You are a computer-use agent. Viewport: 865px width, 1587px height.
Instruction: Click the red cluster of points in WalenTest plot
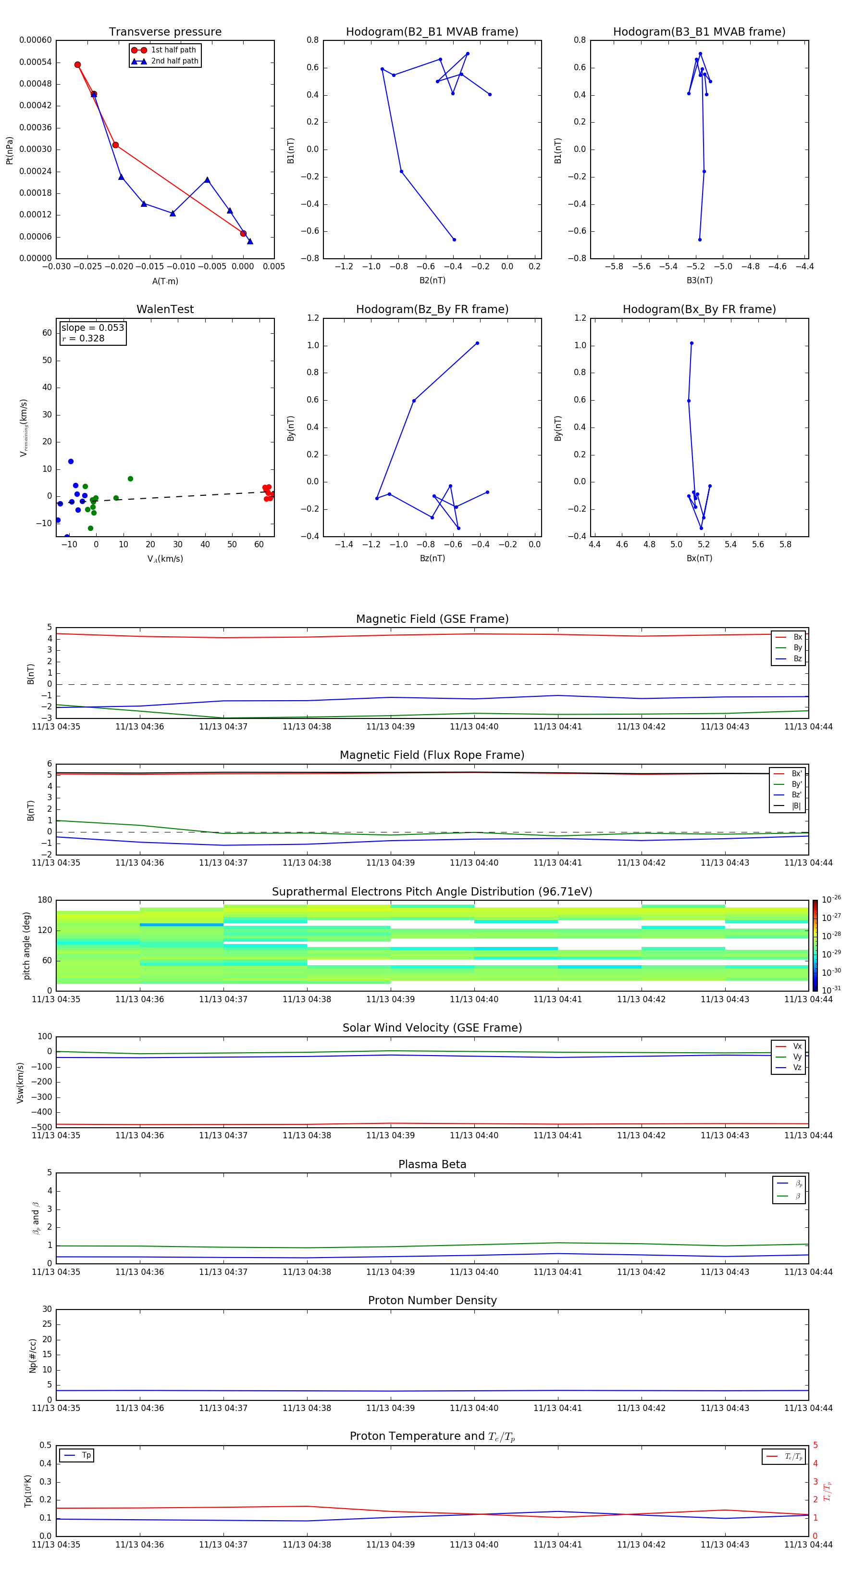tap(269, 492)
